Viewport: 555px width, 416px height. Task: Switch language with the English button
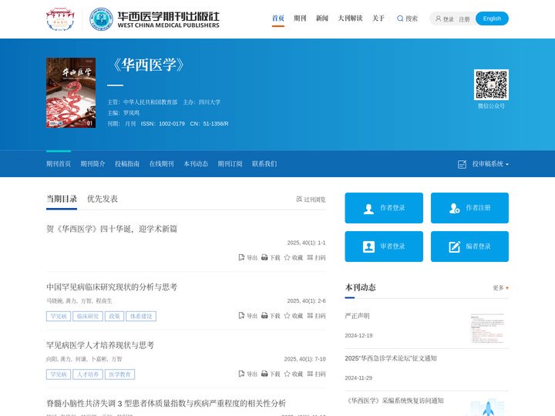492,18
